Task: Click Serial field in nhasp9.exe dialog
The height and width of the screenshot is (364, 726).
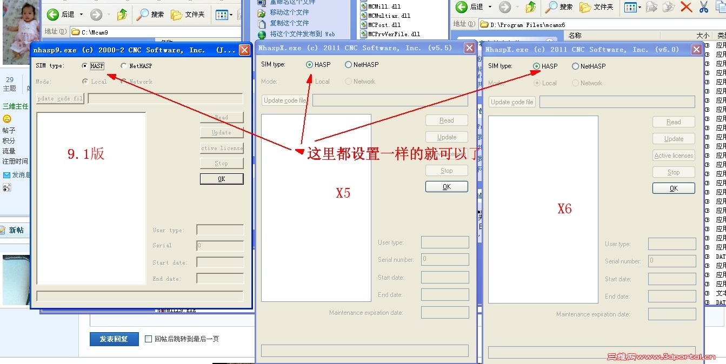Action: (x=220, y=246)
